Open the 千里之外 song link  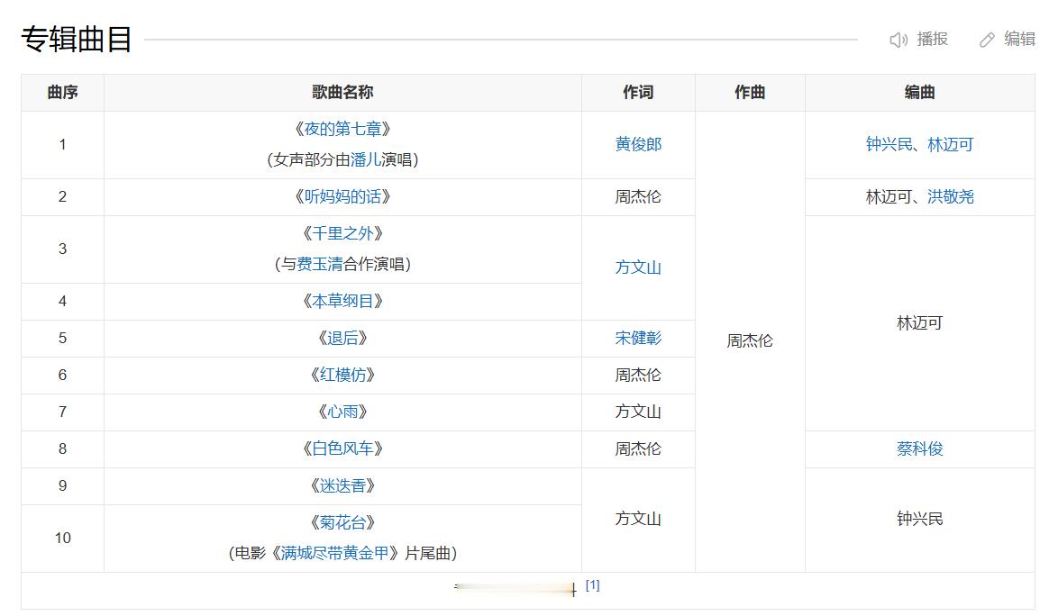point(342,233)
